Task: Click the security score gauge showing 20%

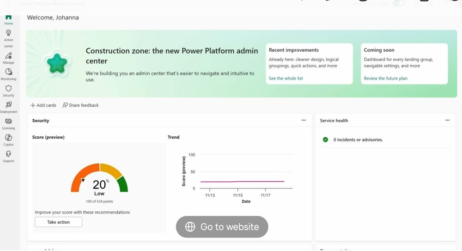Action: point(99,178)
